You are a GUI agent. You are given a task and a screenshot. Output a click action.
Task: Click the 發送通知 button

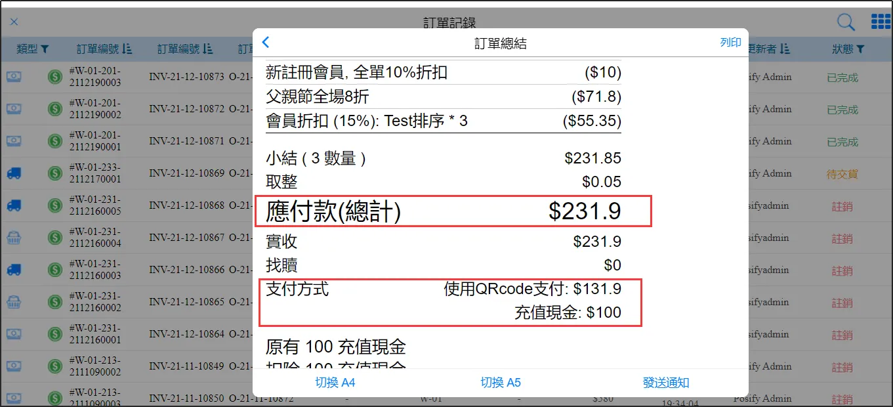[x=665, y=383]
